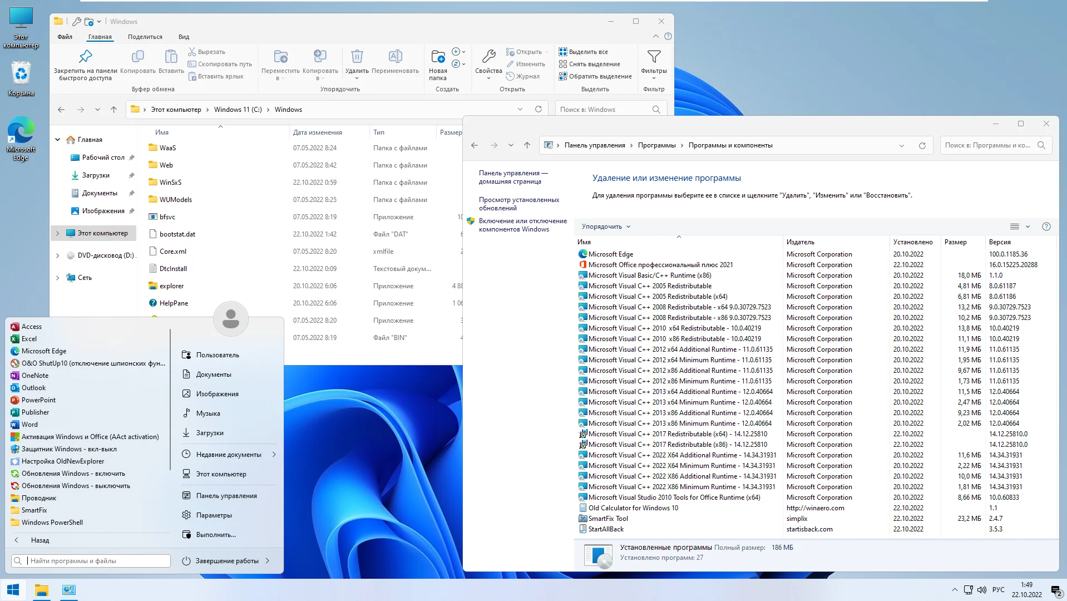Image resolution: width=1067 pixels, height=601 pixels.
Task: Open the help icon in Programs window
Action: [x=1046, y=226]
